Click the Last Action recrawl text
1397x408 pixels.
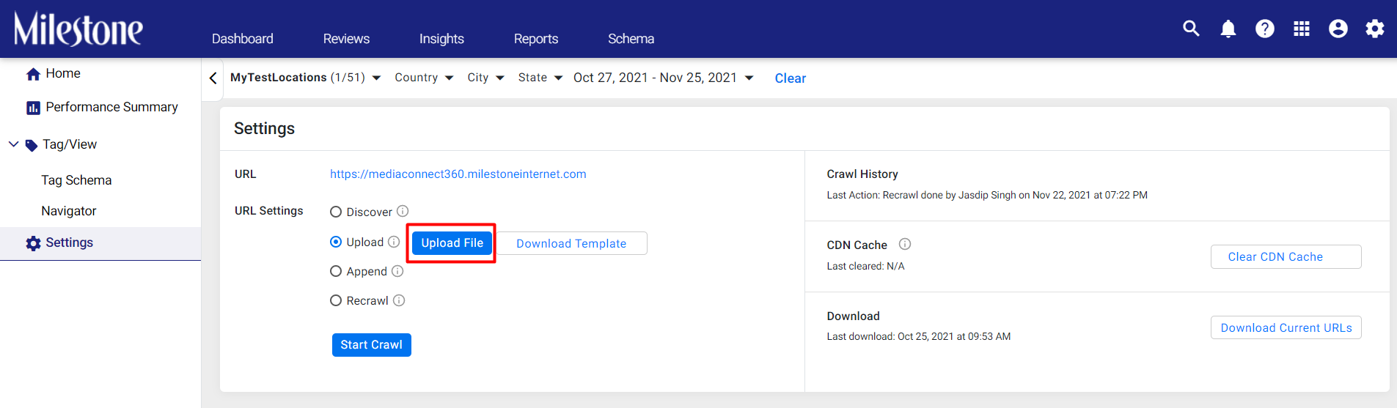(987, 195)
